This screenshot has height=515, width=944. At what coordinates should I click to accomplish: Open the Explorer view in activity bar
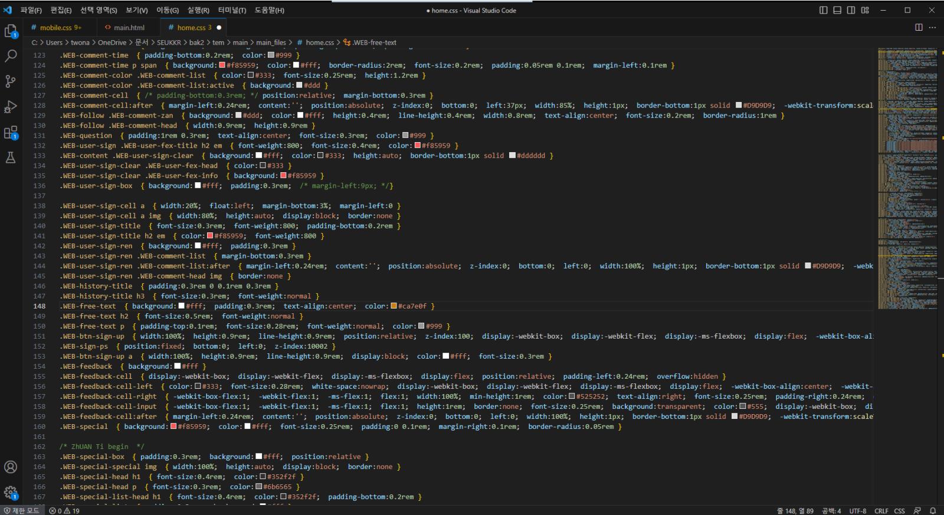[x=11, y=31]
